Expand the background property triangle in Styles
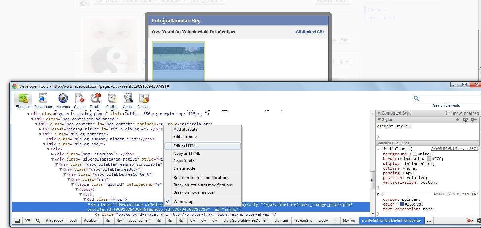Viewport: 481px width, 228px height. [411, 154]
